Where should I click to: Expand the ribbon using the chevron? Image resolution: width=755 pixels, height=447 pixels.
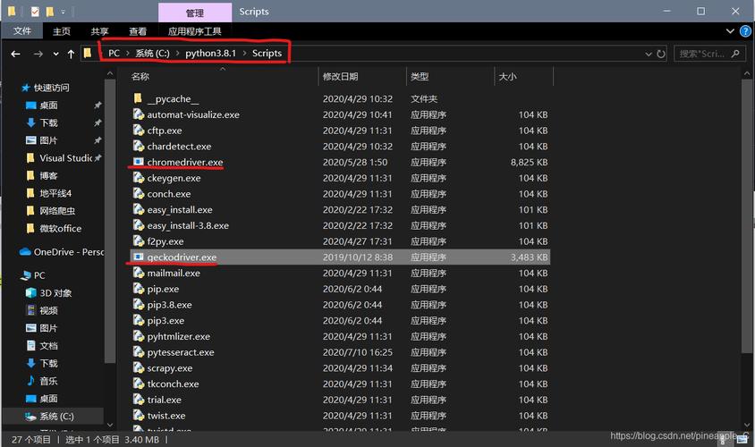click(x=730, y=31)
